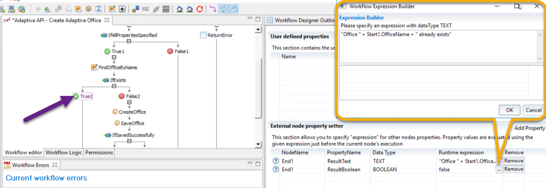
Task: Click the gray striped block toolbar icon
Action: click(166, 9)
